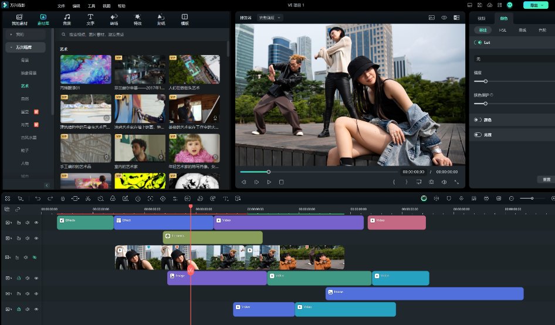Step back one frame in the player

coord(243,182)
